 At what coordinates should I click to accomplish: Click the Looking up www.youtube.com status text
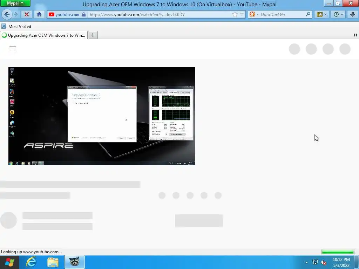click(31, 252)
